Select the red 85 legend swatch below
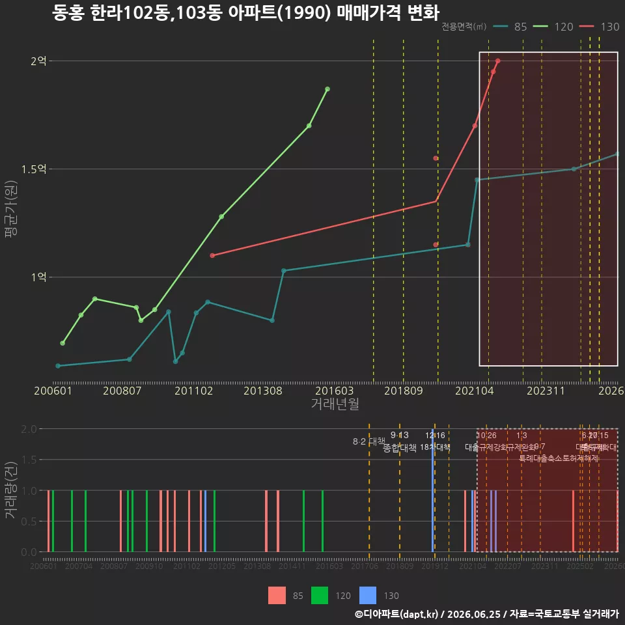This screenshot has height=625, width=625. tap(277, 596)
